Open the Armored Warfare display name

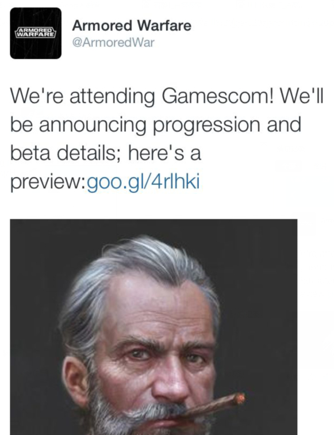click(x=132, y=25)
